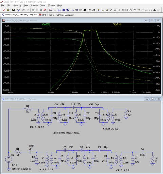Screen dimensions: 163x174
Task: Pick the Resistor component tool
Action: click(x=111, y=10)
